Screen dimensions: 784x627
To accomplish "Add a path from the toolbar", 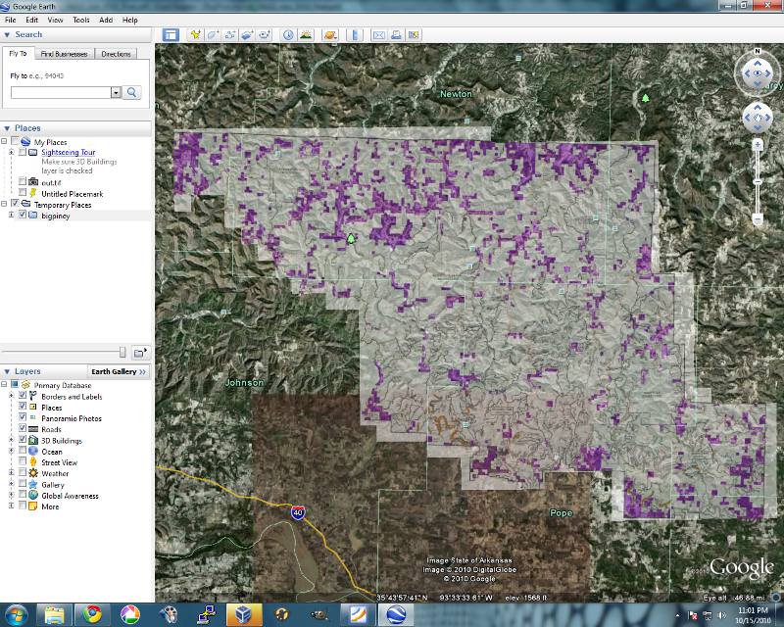I will (230, 35).
